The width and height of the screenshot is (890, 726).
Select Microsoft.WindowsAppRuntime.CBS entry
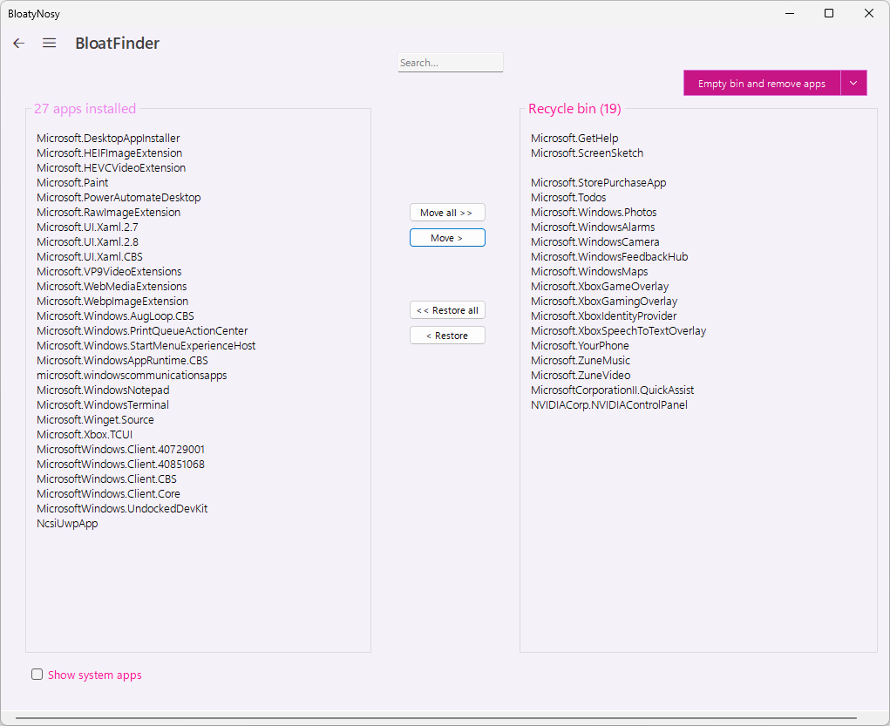click(x=122, y=360)
